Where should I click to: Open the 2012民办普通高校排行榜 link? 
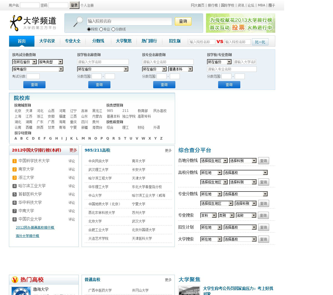click(35, 228)
